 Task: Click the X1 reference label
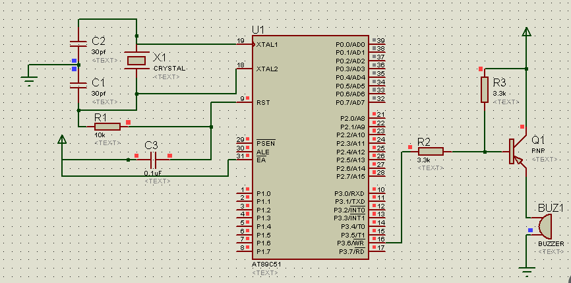click(x=160, y=57)
